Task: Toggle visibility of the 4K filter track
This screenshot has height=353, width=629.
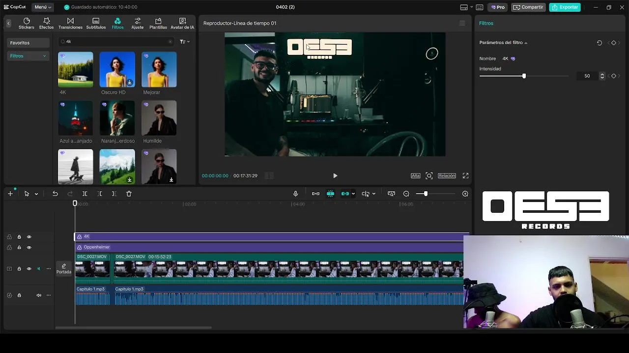Action: pos(29,237)
